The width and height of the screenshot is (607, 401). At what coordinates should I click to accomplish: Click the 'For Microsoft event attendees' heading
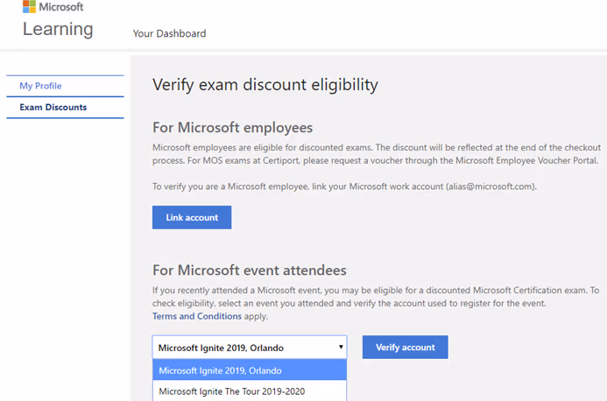pos(250,271)
